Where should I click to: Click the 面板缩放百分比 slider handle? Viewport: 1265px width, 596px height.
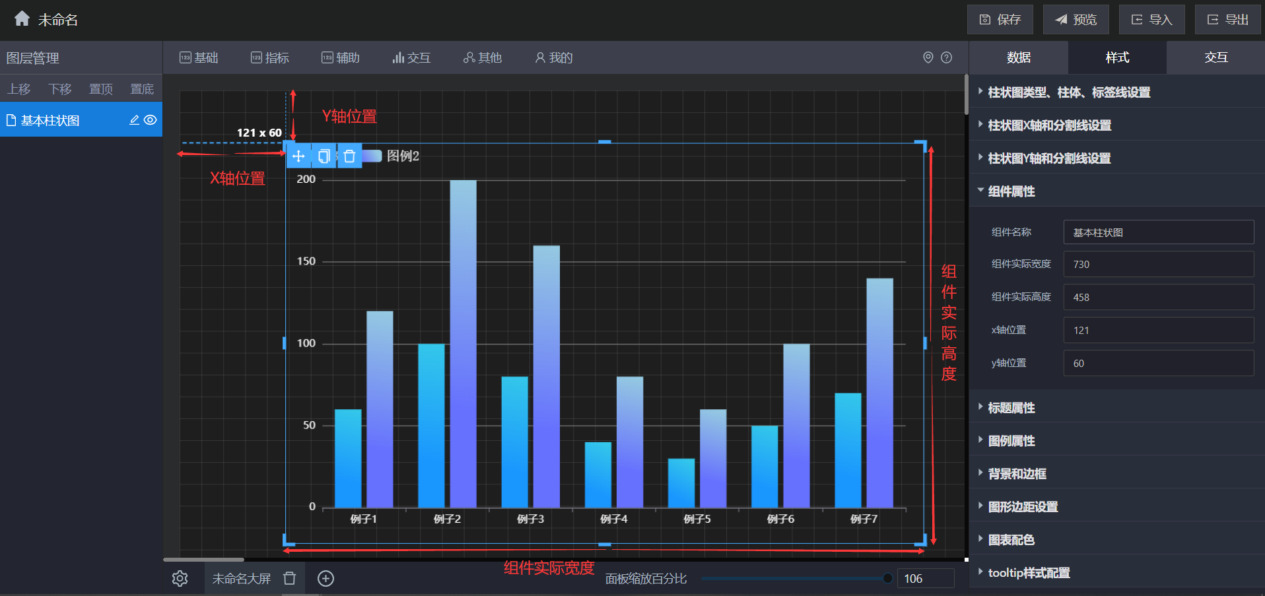point(887,578)
